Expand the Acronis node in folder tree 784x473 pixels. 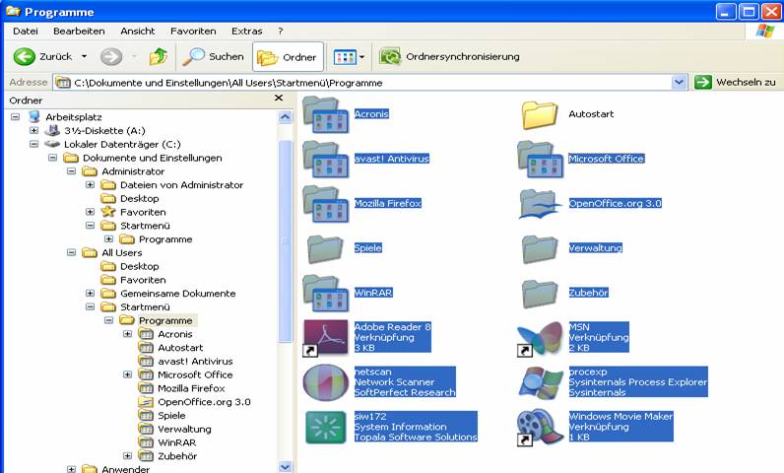[x=127, y=333]
